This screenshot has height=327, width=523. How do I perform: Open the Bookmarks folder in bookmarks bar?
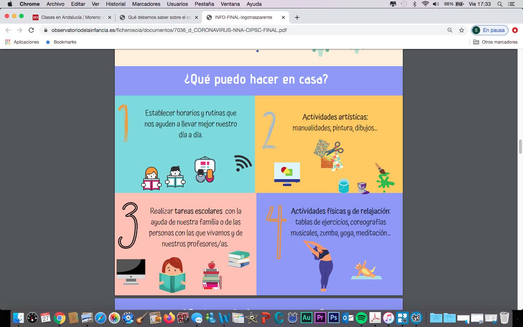click(61, 42)
